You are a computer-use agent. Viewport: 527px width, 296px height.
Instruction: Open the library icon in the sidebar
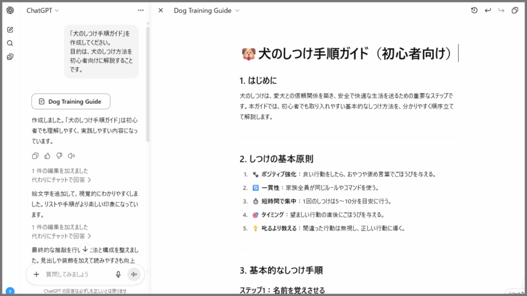[x=10, y=57]
